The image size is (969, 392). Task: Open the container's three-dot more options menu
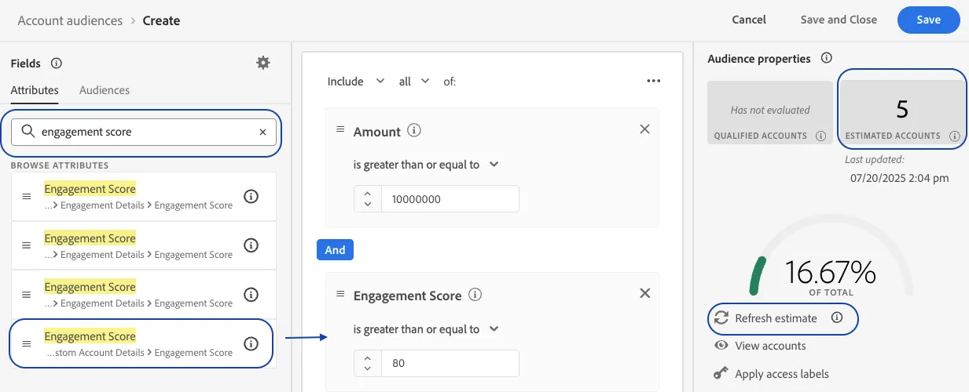[654, 81]
